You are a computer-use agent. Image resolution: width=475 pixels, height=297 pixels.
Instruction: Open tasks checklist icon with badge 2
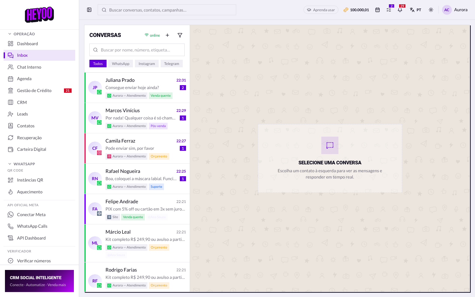tap(389, 10)
